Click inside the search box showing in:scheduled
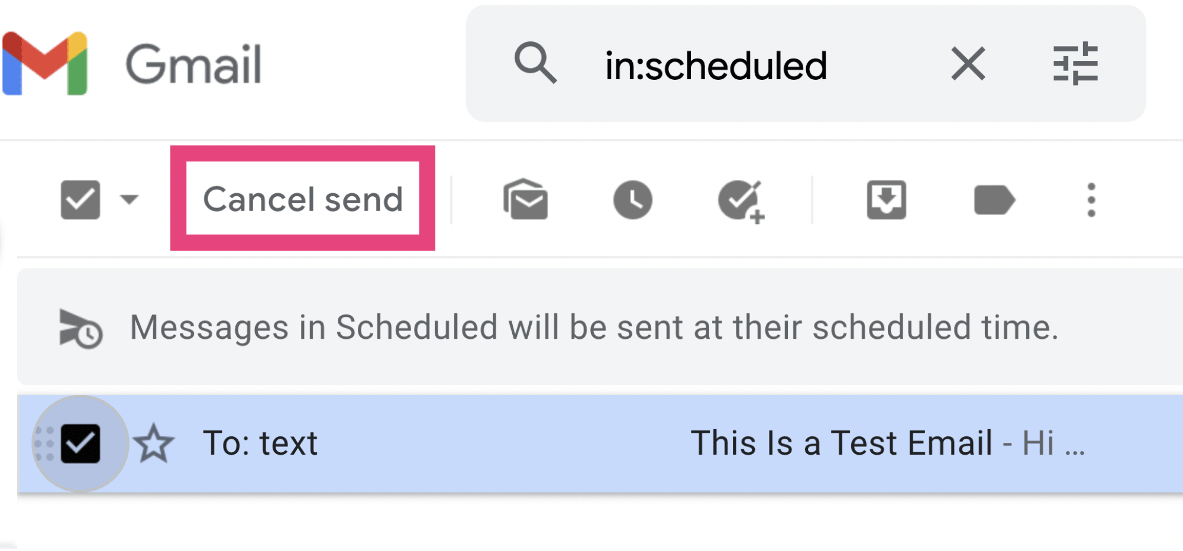 point(715,65)
